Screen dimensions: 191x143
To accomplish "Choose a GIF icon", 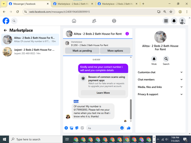I will click(82, 128).
